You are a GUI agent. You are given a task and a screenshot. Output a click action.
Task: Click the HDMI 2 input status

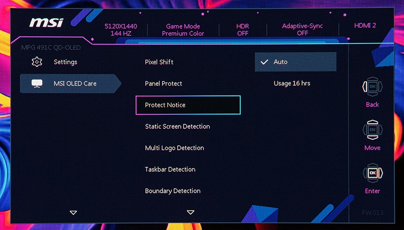click(365, 26)
